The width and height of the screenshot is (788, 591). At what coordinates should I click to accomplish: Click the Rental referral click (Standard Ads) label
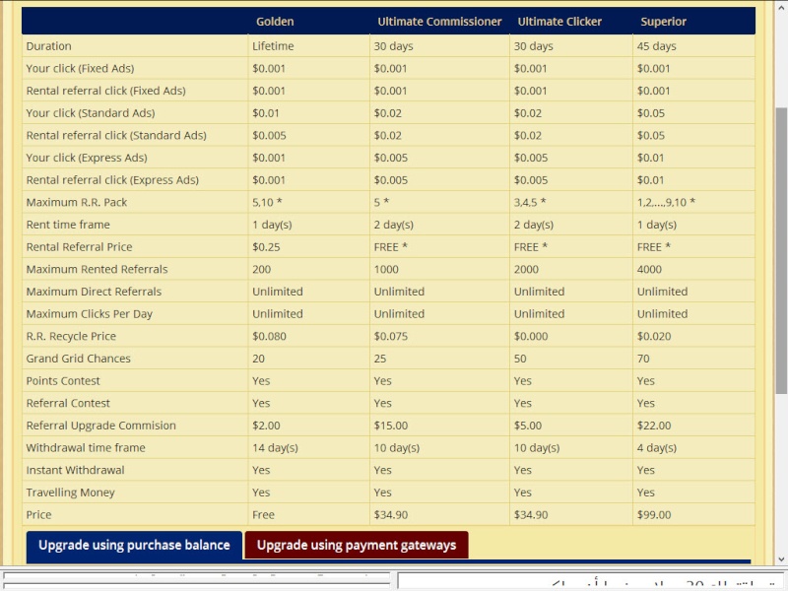click(x=116, y=135)
